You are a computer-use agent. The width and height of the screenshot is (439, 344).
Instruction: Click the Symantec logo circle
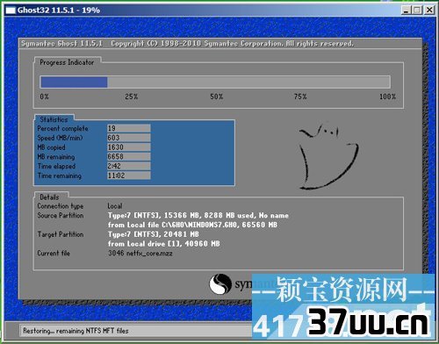click(x=220, y=284)
